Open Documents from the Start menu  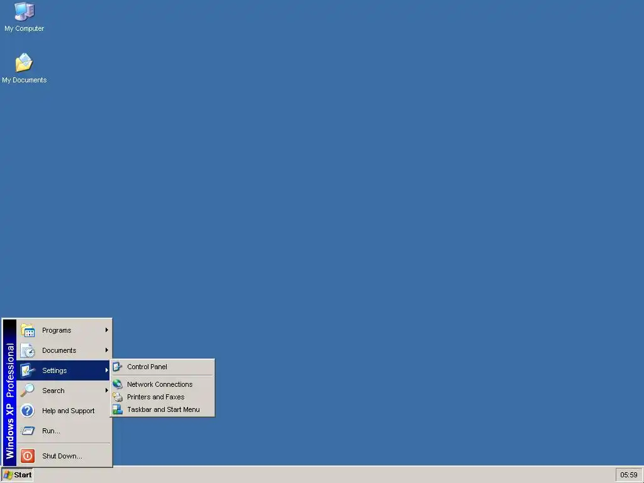point(64,350)
